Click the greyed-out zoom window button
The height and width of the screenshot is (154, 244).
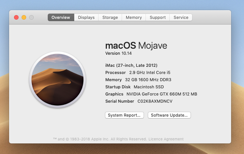tap(31, 17)
